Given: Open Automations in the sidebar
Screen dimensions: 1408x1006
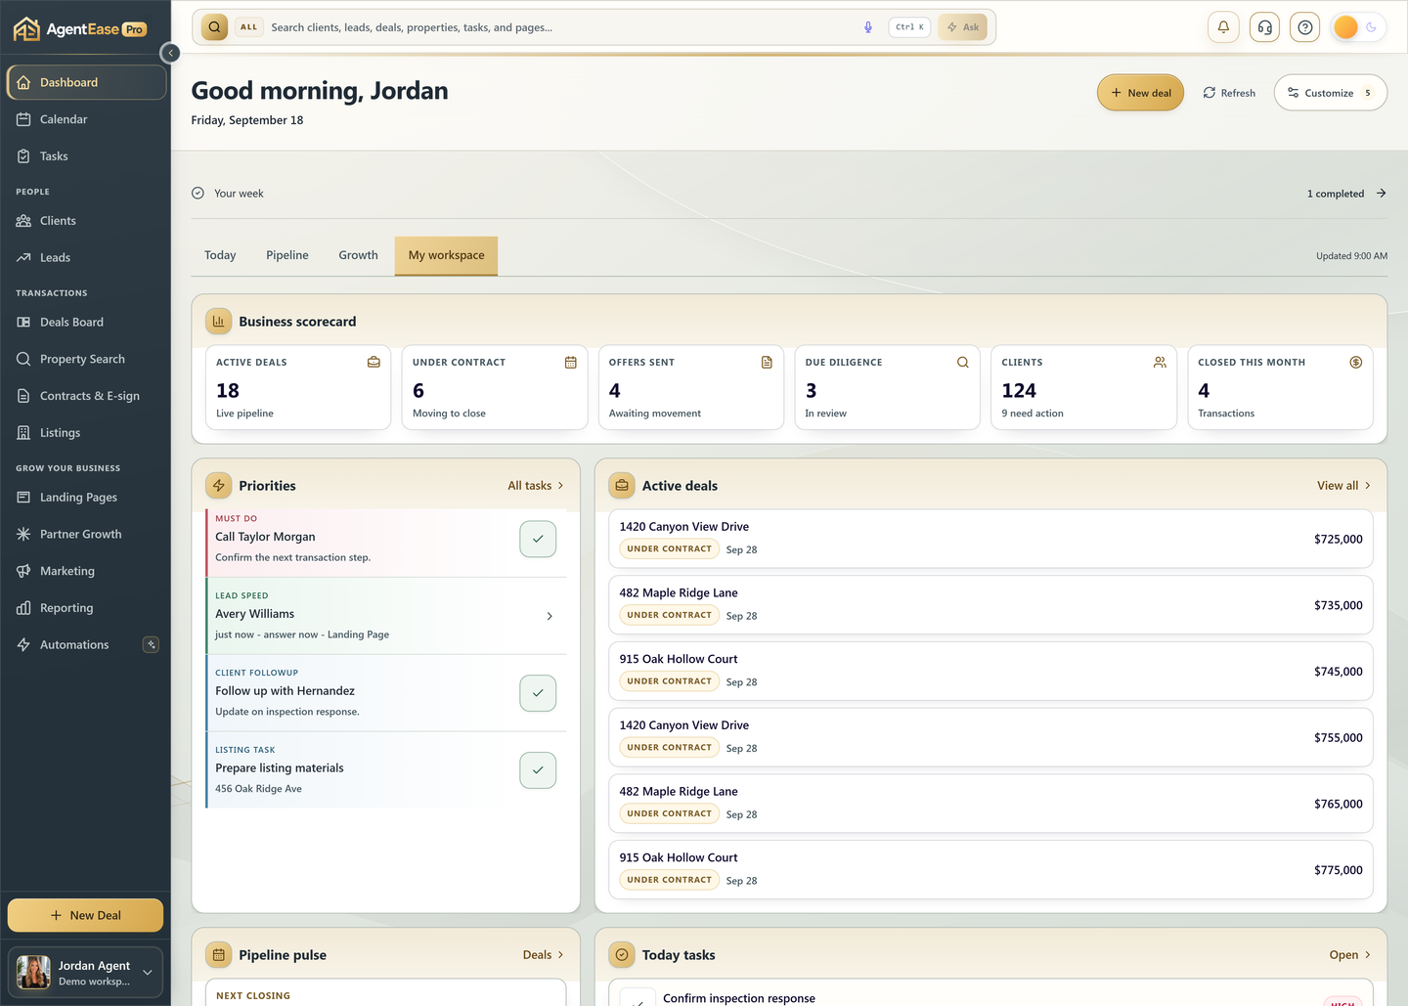Looking at the screenshot, I should [x=86, y=645].
